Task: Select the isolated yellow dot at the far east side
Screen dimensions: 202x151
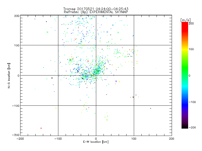Action: pos(156,68)
